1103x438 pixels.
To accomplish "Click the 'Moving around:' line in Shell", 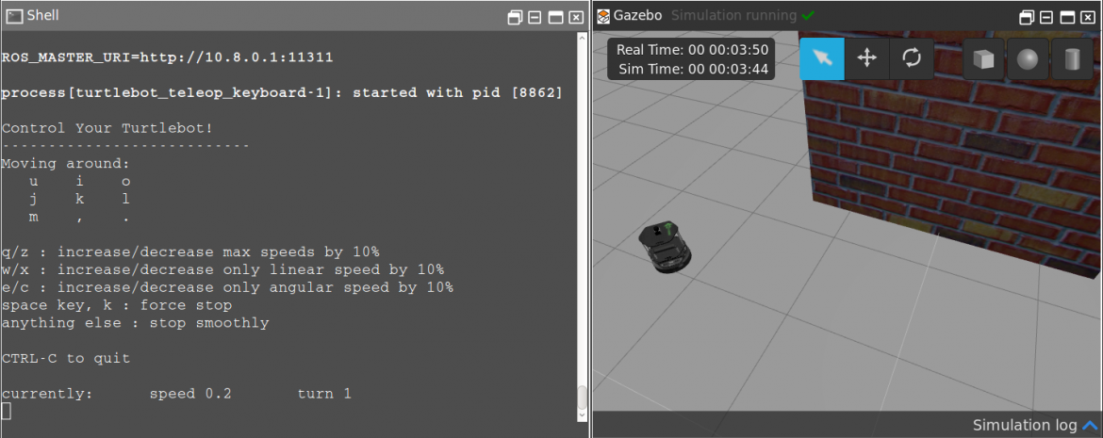I will click(x=66, y=164).
